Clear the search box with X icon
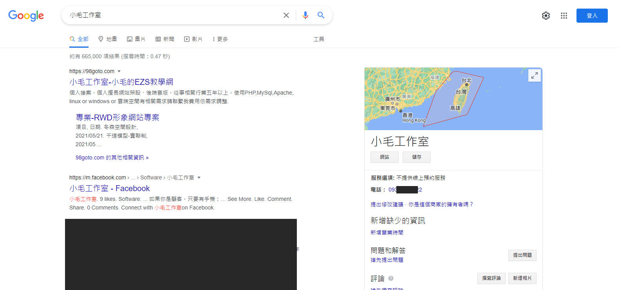The width and height of the screenshot is (618, 290). tap(286, 15)
